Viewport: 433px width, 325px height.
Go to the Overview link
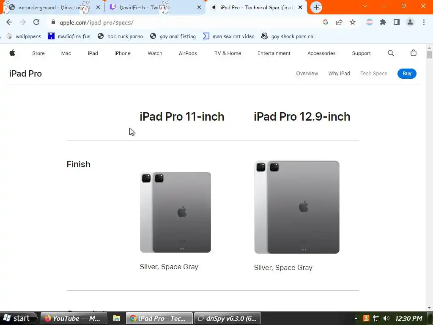[x=307, y=74]
